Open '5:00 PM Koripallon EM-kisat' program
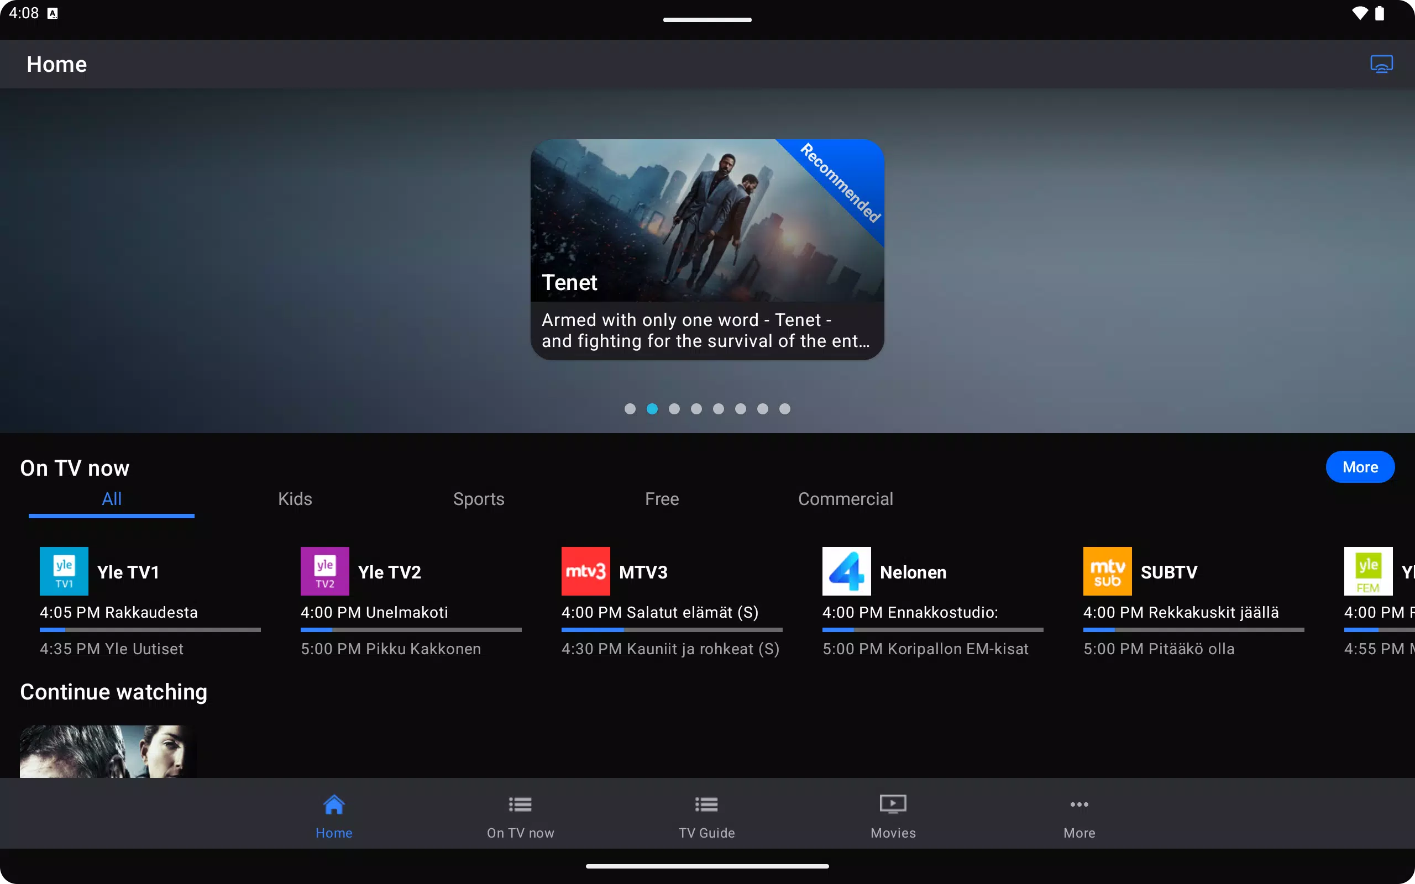 point(926,649)
